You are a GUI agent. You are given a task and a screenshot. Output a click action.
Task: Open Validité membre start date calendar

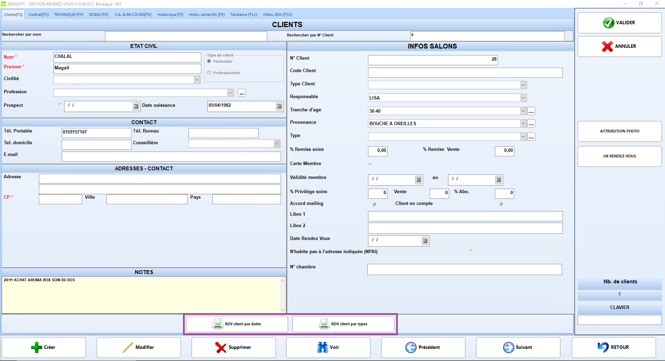pos(418,180)
